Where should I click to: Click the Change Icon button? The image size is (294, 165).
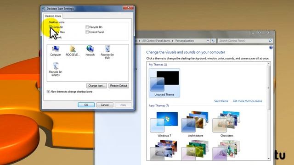(x=96, y=86)
